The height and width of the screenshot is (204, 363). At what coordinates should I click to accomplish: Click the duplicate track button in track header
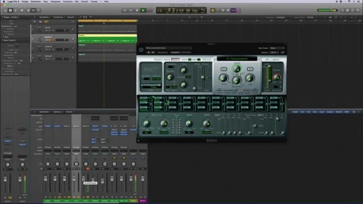(40, 22)
